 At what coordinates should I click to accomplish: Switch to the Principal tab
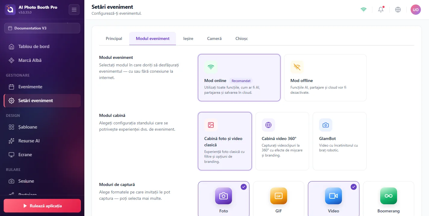(x=114, y=38)
